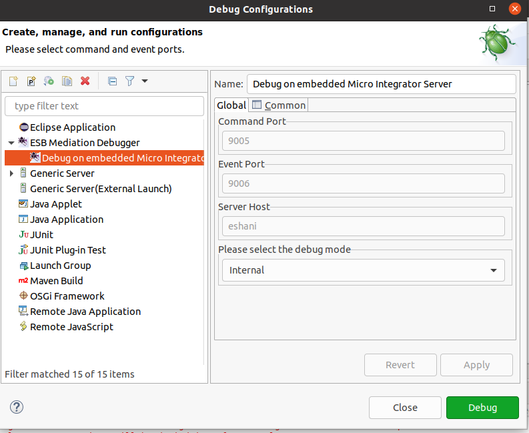This screenshot has width=529, height=433.
Task: Collapse the ESB Mediation Debugger node
Action: [x=11, y=143]
